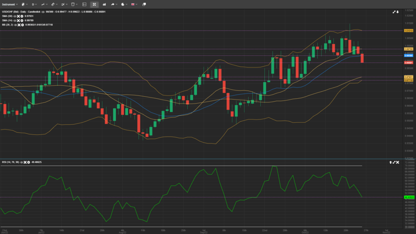Select the trend line drawing tool
The image size is (416, 234).
(43, 4)
